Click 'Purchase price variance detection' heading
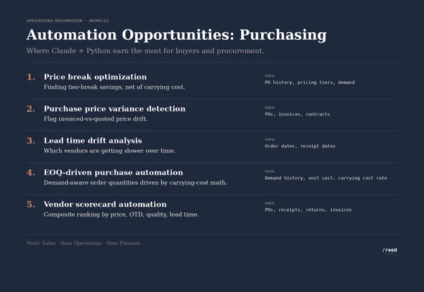The height and width of the screenshot is (292, 424). (115, 109)
